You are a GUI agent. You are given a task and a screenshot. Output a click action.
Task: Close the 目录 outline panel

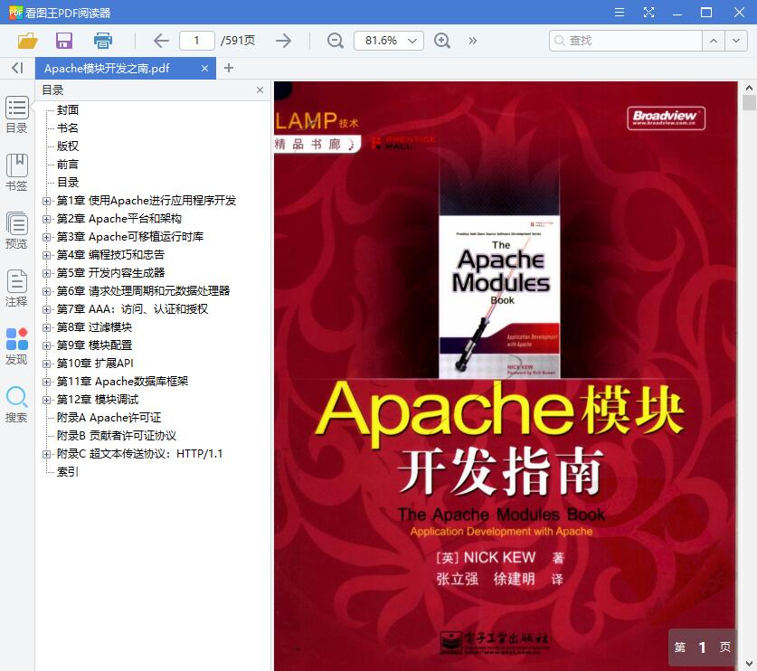point(260,90)
